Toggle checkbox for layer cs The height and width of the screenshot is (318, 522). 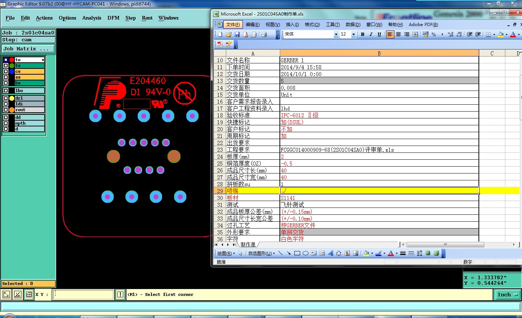[x=6, y=71]
